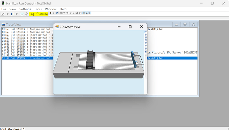229x130 pixels.
Task: Pause the running method
Action: tap(12, 14)
